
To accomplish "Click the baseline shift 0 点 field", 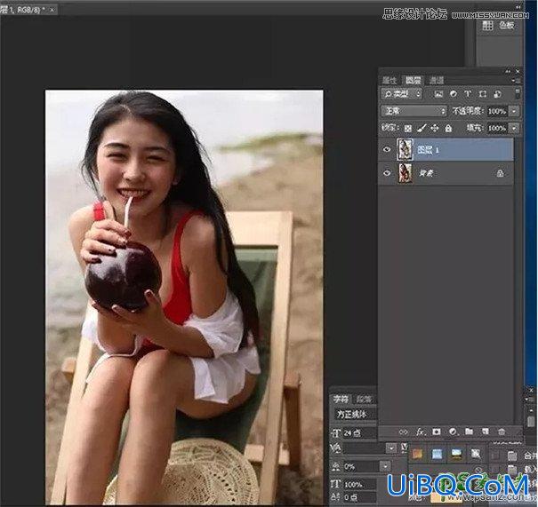I will pyautogui.click(x=359, y=497).
